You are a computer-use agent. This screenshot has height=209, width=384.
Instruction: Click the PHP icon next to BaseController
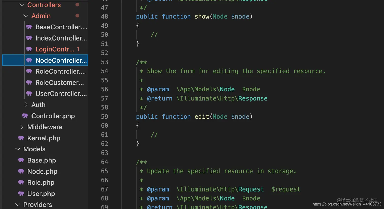[29, 27]
